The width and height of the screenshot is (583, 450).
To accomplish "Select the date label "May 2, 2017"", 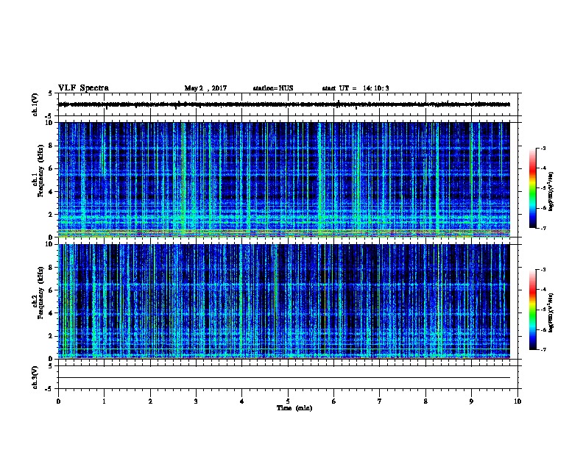I will point(205,88).
